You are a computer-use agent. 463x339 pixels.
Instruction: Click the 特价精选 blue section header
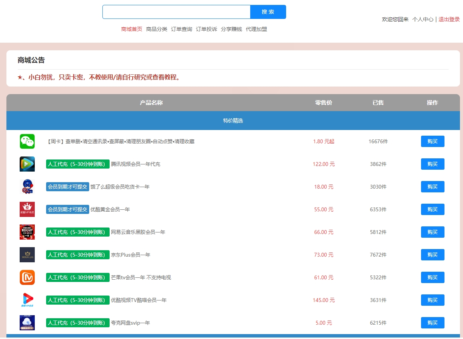pos(233,121)
